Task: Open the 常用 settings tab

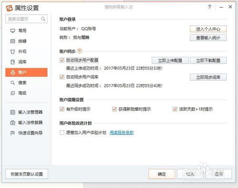Action: [x=26, y=31]
